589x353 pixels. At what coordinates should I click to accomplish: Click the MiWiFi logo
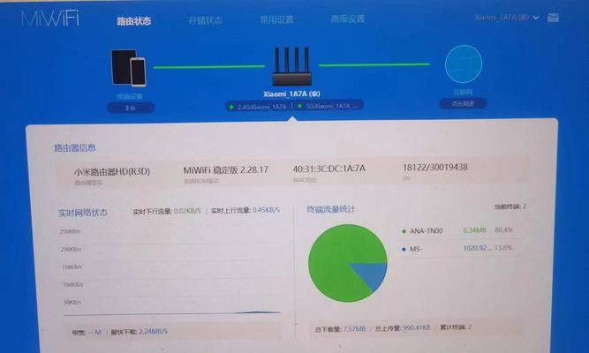[50, 19]
